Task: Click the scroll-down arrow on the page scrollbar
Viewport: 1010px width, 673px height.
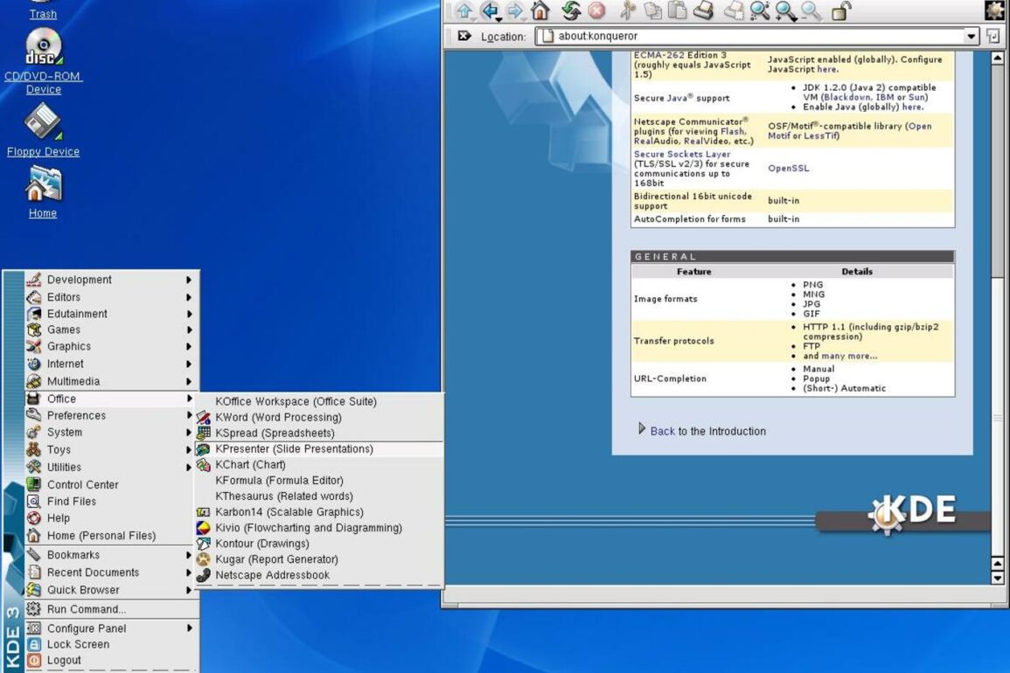Action: tap(998, 578)
